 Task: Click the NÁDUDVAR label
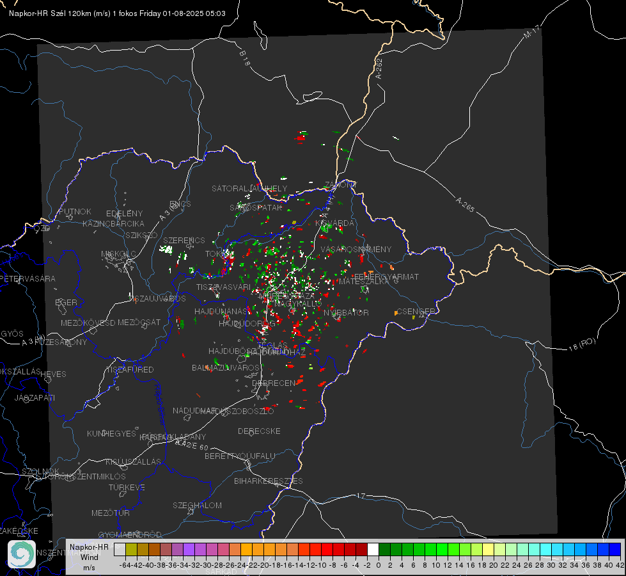coord(194,410)
